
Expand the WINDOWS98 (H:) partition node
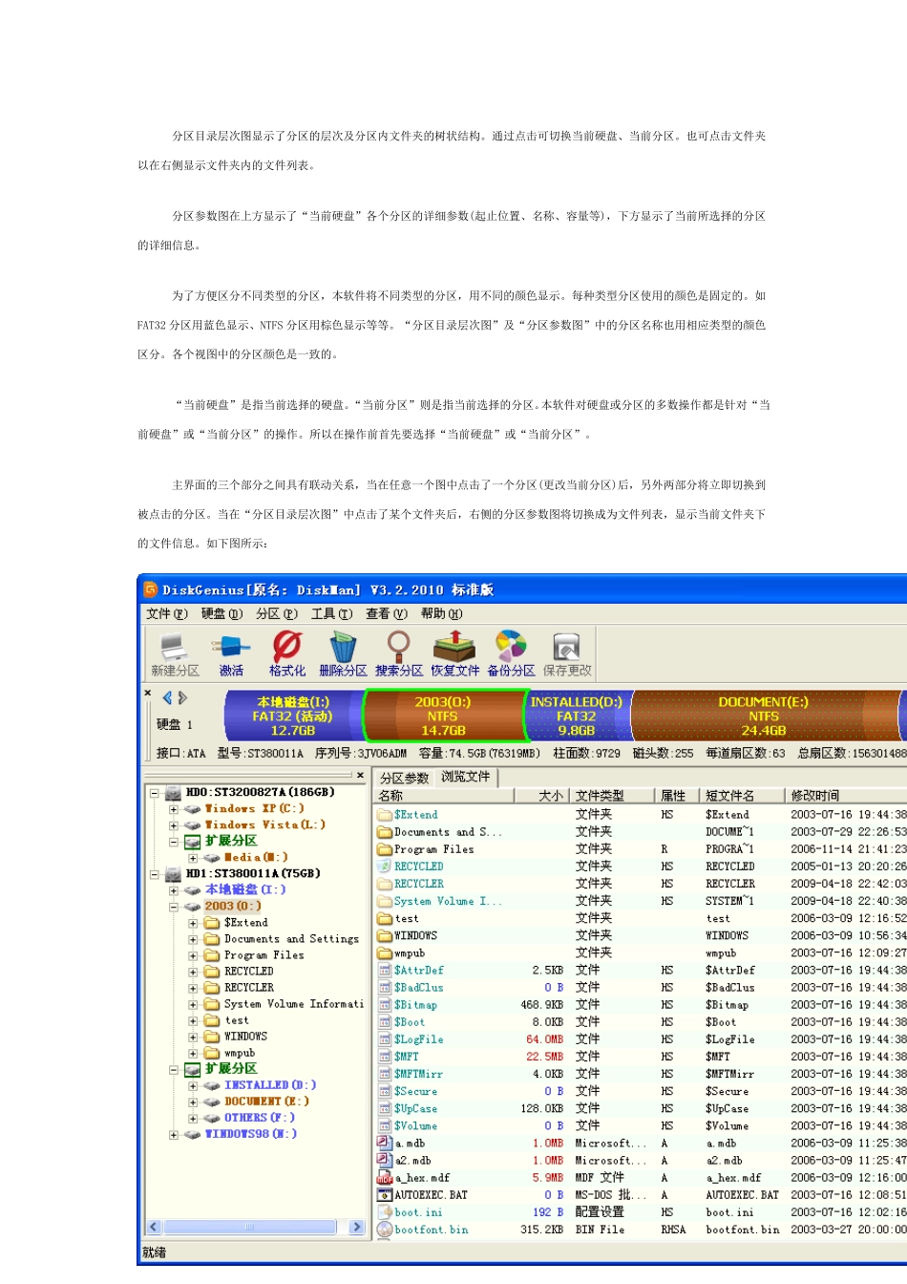click(x=174, y=1135)
